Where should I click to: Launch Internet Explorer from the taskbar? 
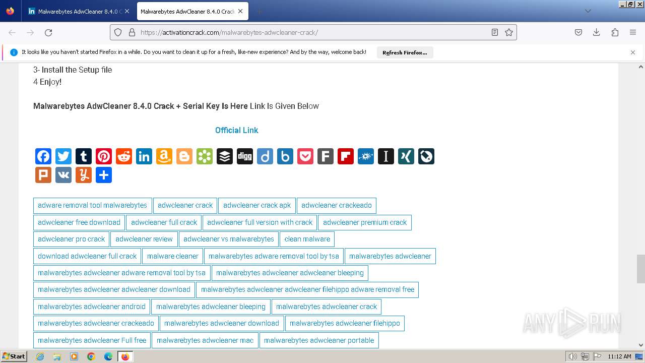(40, 356)
